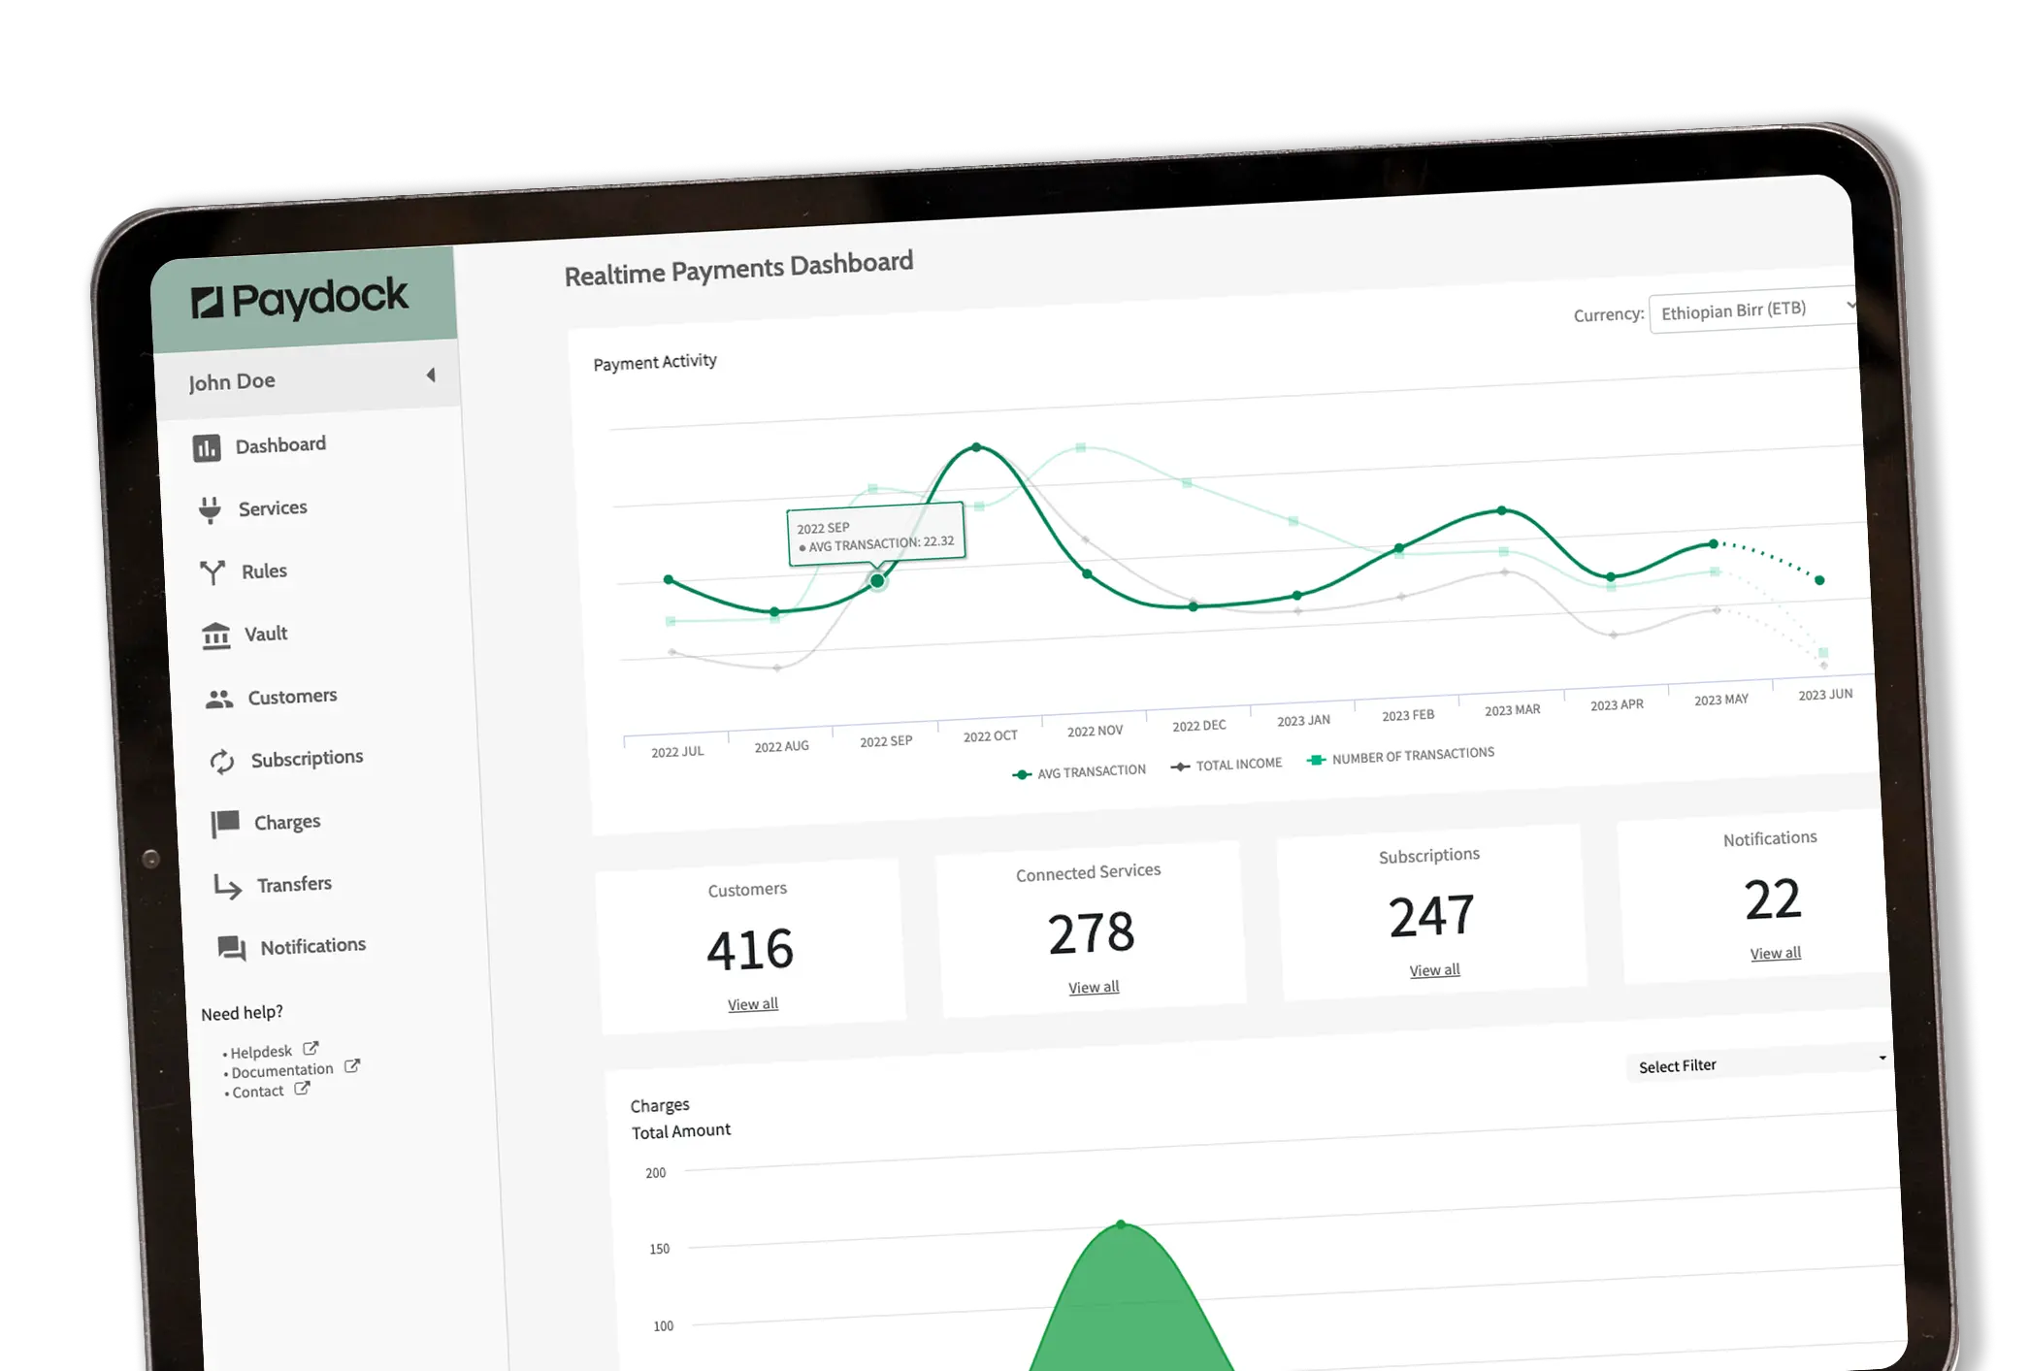Viewport: 2029px width, 1371px height.
Task: Click the Customers people icon
Action: [x=219, y=699]
